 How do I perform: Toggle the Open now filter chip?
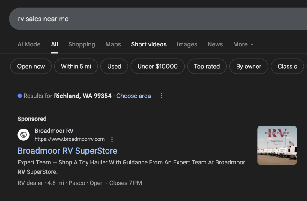(x=31, y=67)
